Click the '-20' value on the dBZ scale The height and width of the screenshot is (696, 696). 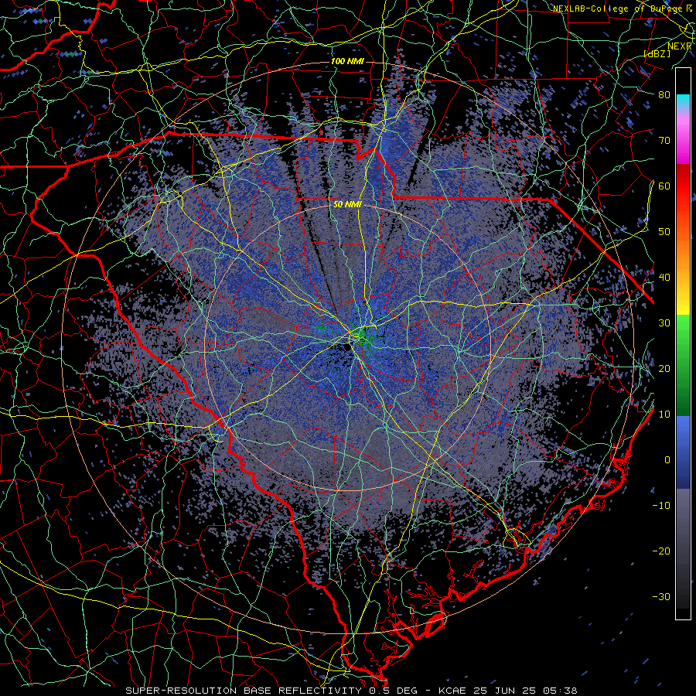coord(661,551)
